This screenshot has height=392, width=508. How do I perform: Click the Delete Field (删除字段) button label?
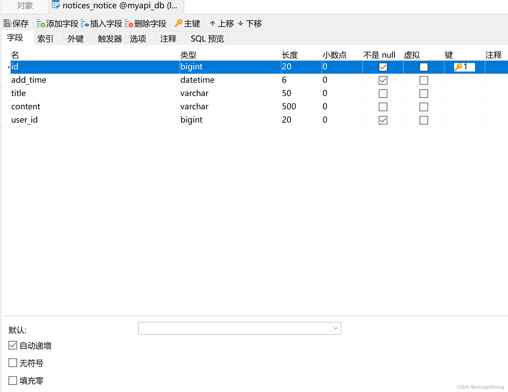click(x=150, y=24)
